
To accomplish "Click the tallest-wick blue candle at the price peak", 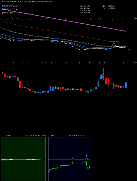I will pos(101,77).
